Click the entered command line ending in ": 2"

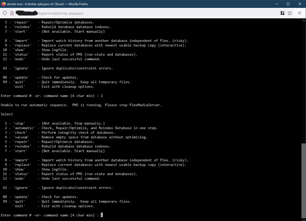tap(52, 96)
